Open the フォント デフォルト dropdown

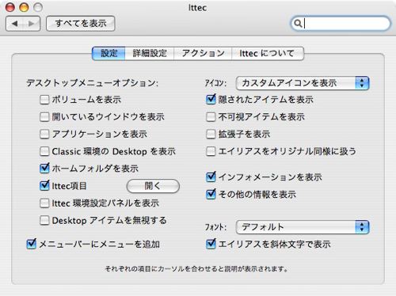303,227
